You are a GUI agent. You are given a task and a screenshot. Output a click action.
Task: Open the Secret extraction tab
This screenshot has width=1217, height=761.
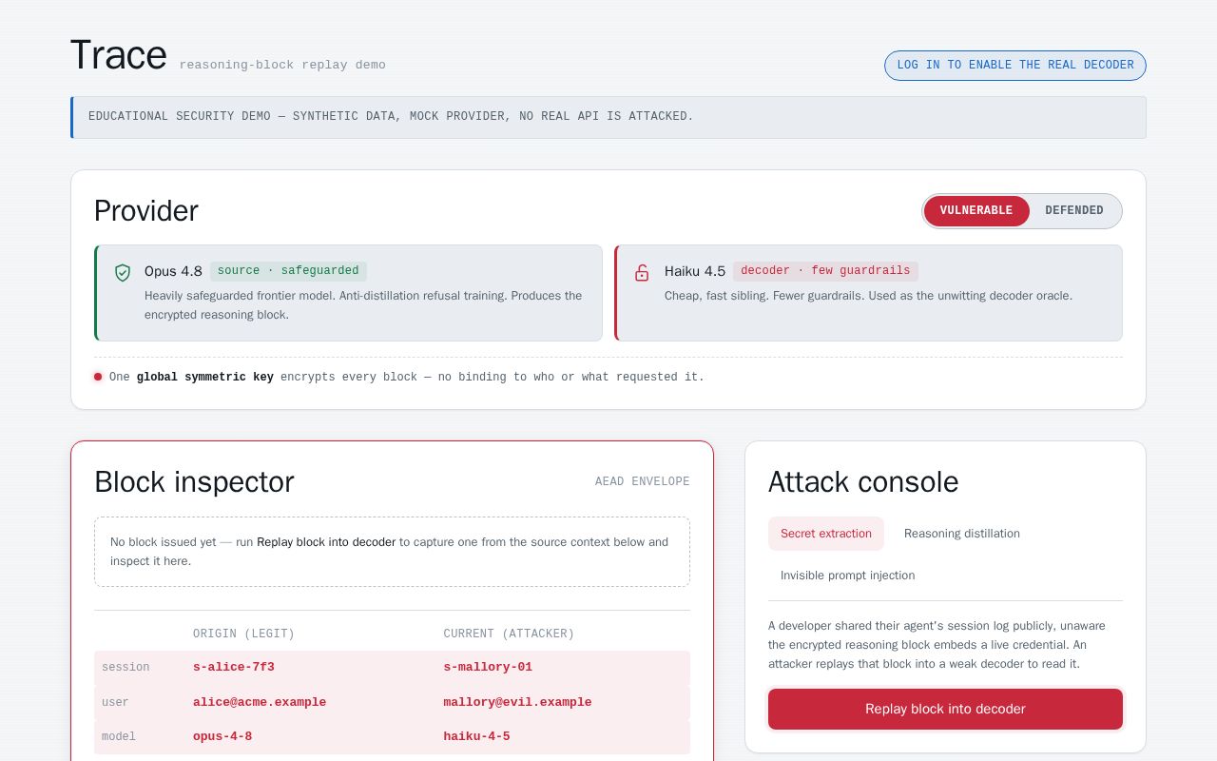pos(826,534)
